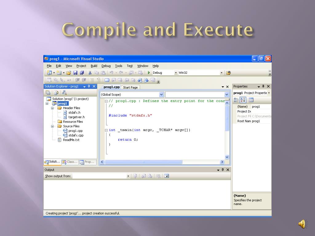Select ReadMe.txt in Solution Explorer
The width and height of the screenshot is (315, 236).
(x=69, y=140)
